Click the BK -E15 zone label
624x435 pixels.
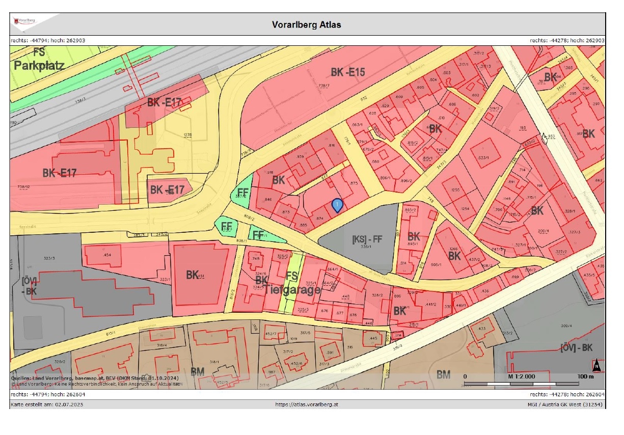pyautogui.click(x=348, y=72)
